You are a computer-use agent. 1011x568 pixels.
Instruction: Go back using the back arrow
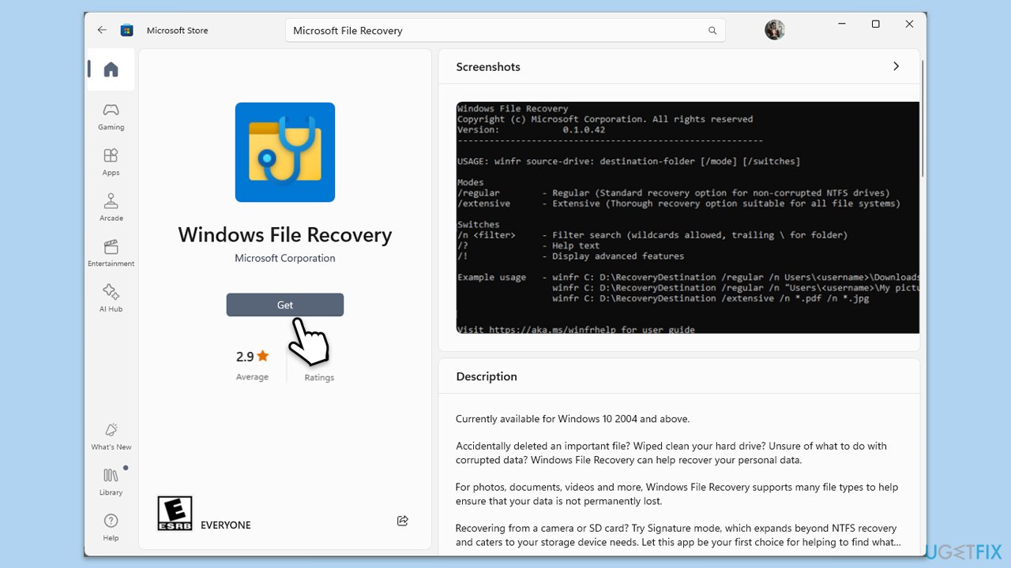[x=102, y=30]
